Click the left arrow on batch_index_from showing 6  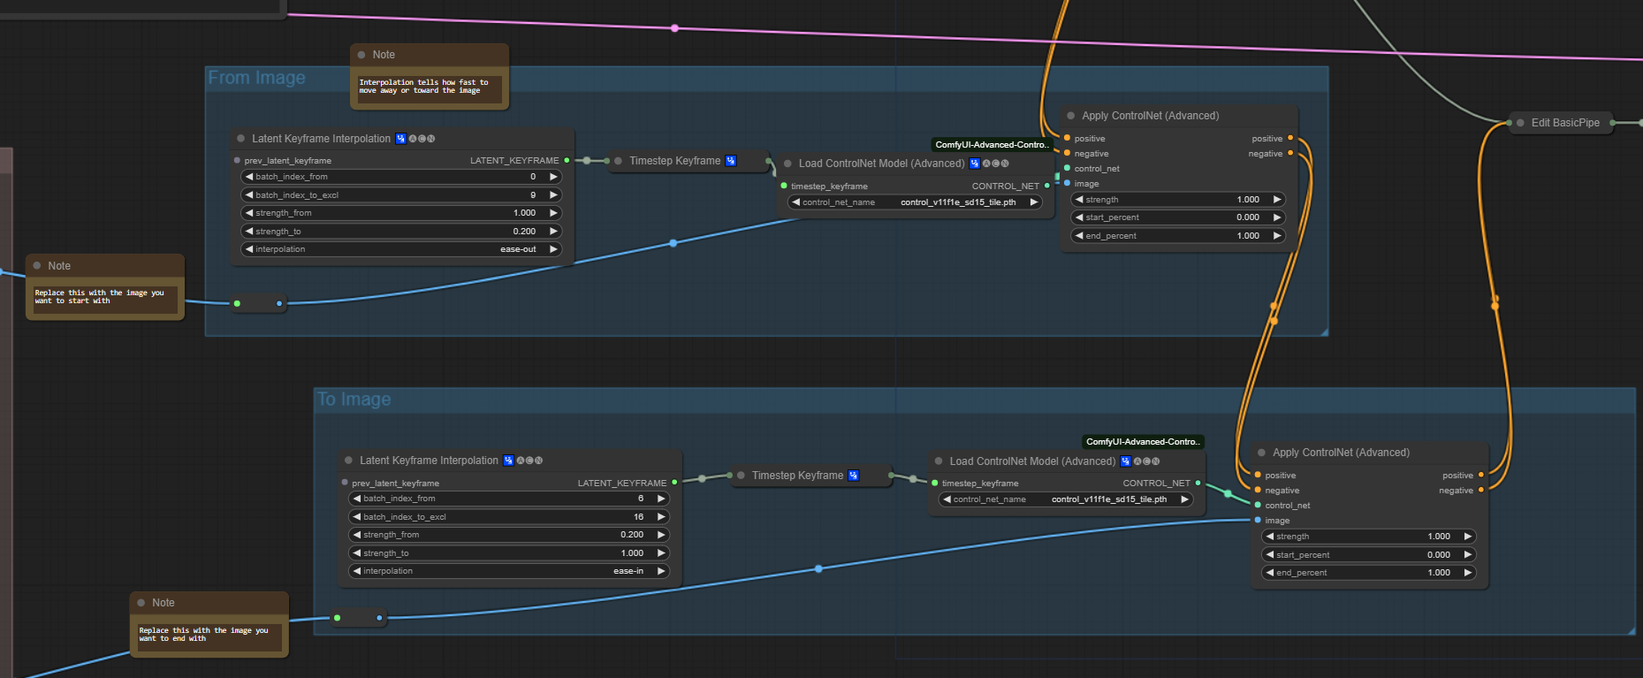coord(356,499)
